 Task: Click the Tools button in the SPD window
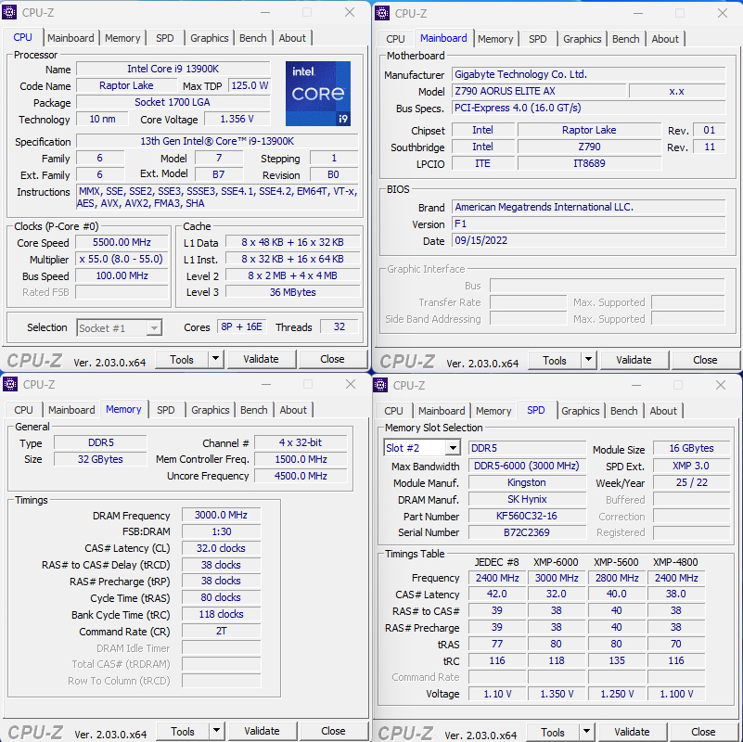pyautogui.click(x=554, y=732)
